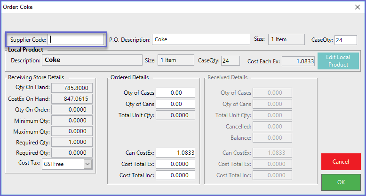
Task: Select the Maximum Qty field
Action: point(72,131)
